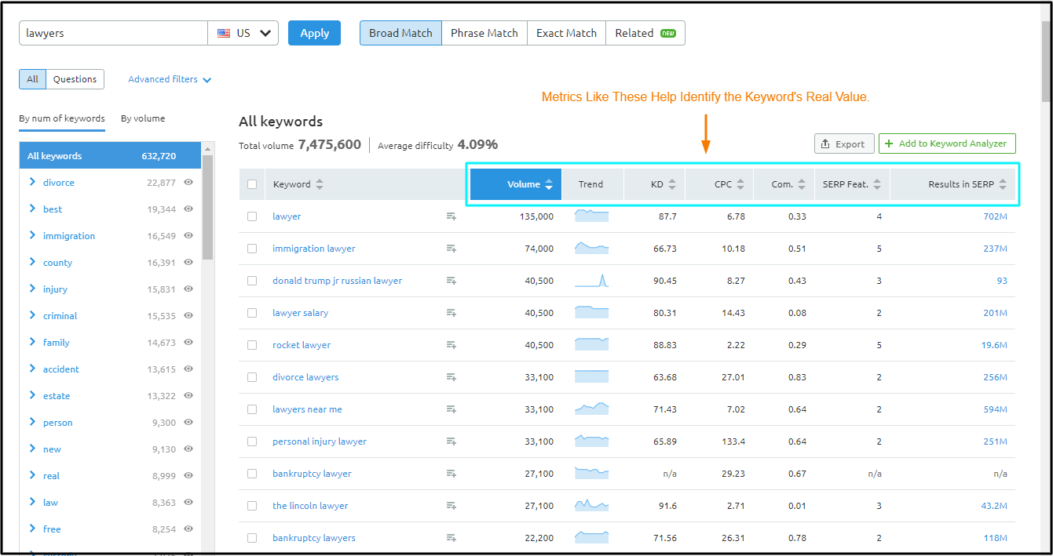
Task: Open the 702M SERP results link
Action: point(995,216)
